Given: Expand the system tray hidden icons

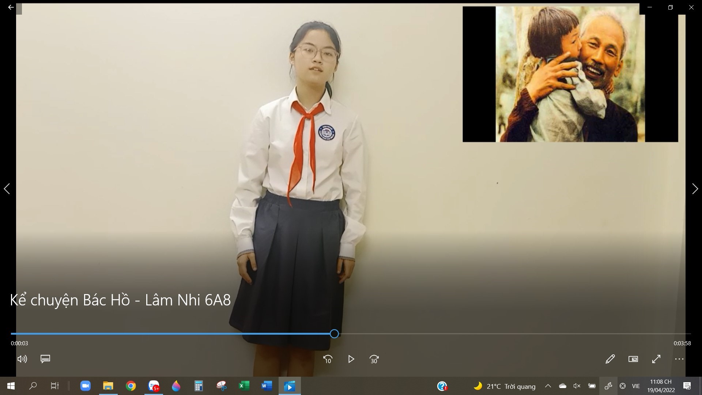Looking at the screenshot, I should pyautogui.click(x=548, y=386).
